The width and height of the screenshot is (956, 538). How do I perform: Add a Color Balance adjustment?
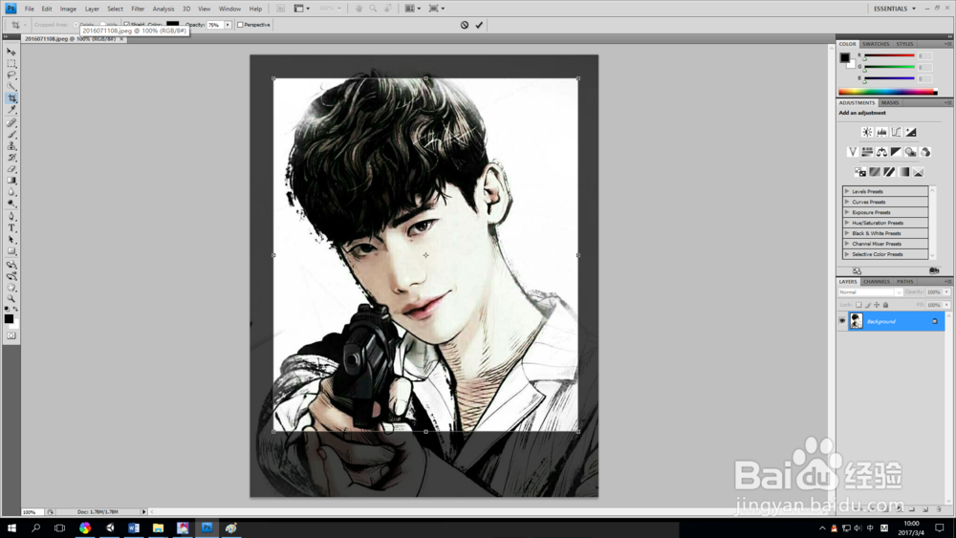(881, 152)
